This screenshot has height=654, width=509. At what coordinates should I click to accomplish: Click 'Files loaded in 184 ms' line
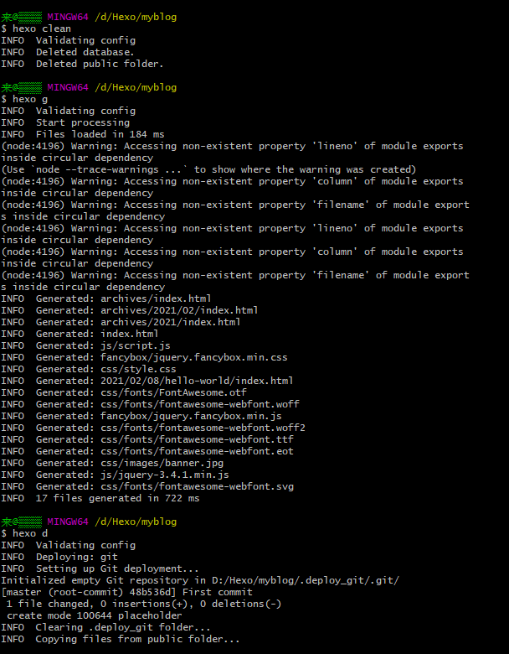click(100, 134)
